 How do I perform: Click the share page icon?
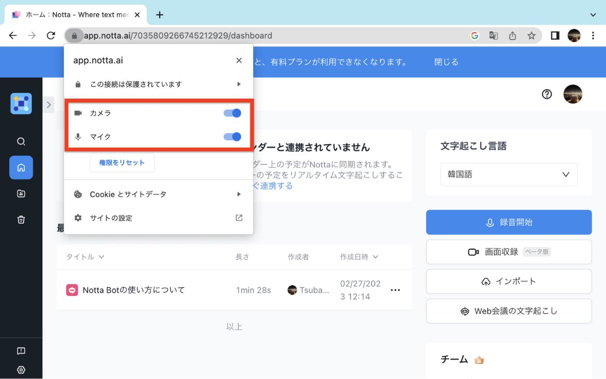(x=512, y=35)
